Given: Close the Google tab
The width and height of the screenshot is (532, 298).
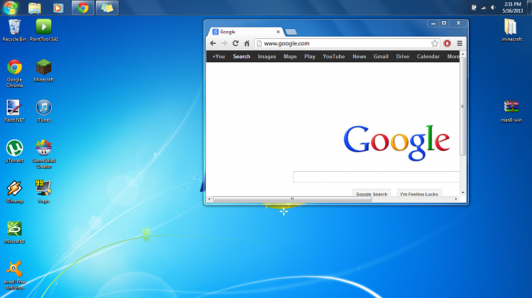Looking at the screenshot, I should (278, 32).
